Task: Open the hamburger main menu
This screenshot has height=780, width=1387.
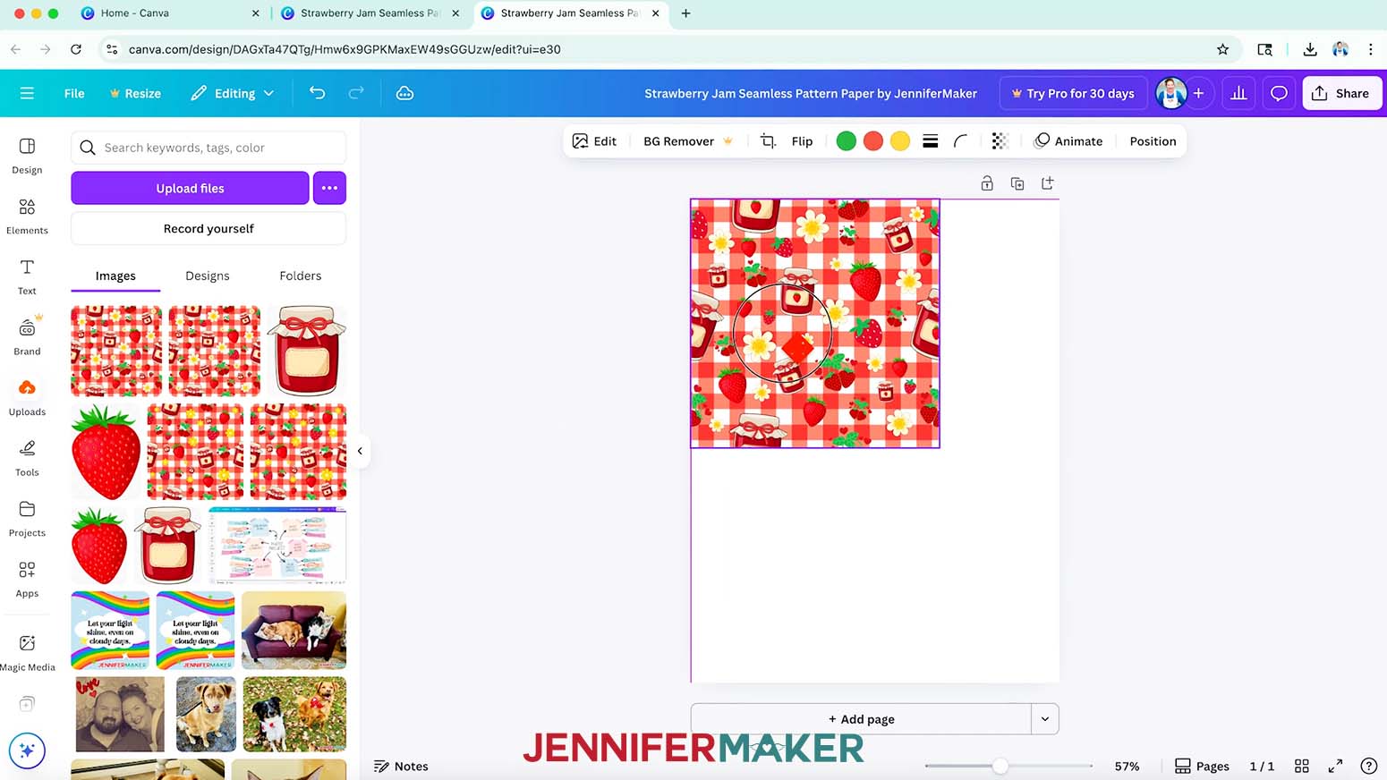Action: tap(27, 93)
